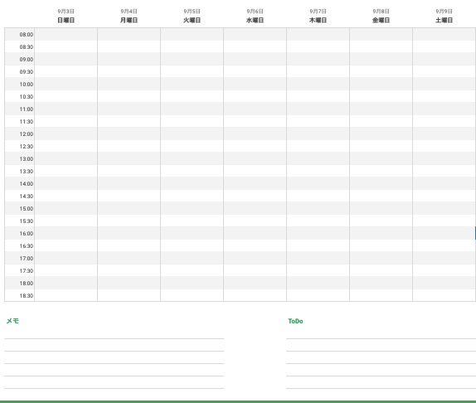Click the 土曜日 weekday label

[x=444, y=20]
